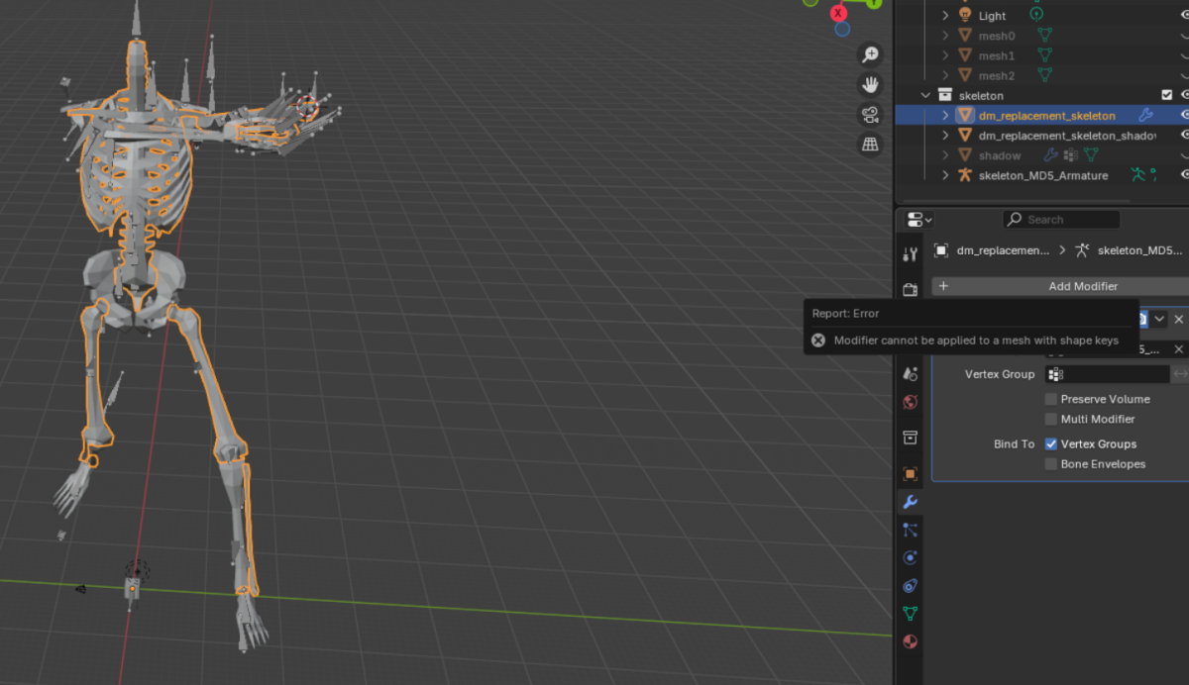Open the Object properties orange square tab

(910, 474)
